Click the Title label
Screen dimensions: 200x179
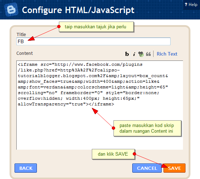click(21, 34)
